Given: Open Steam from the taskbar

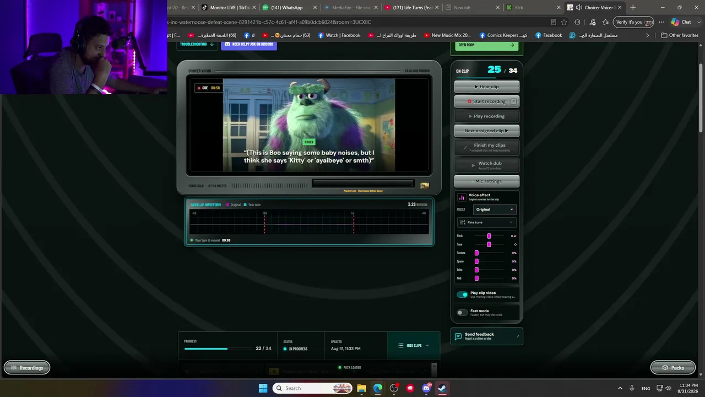Looking at the screenshot, I should [442, 388].
